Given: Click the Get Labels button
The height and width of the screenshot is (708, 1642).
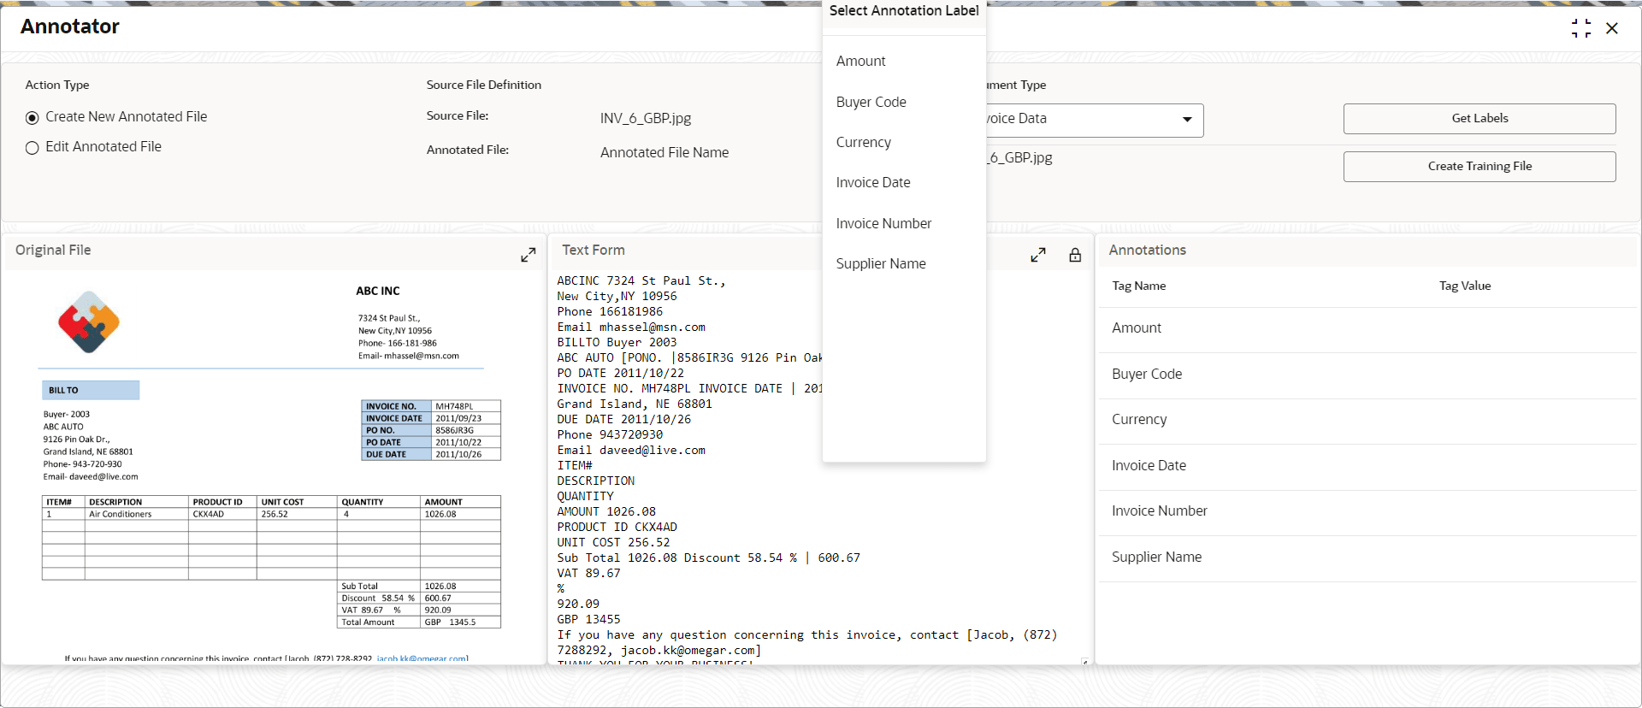Looking at the screenshot, I should [1480, 119].
